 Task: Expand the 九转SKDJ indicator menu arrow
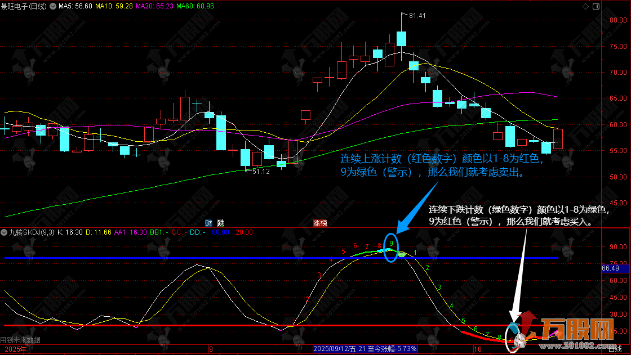[x=3, y=232]
